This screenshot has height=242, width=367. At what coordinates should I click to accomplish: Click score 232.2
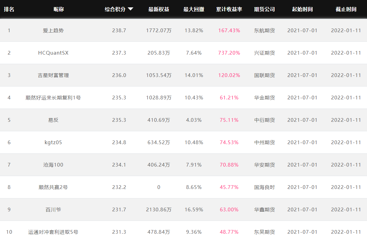point(119,187)
